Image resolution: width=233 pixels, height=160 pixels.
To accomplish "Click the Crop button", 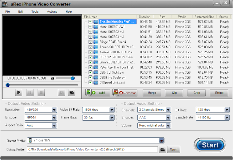I will [x=197, y=93].
